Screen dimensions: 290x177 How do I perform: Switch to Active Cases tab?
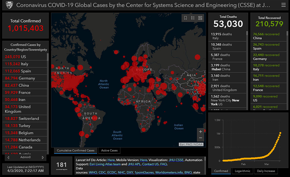tap(109, 150)
